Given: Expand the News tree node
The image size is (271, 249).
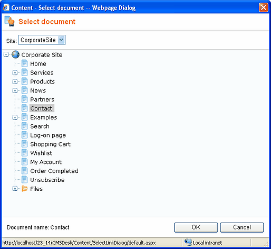Looking at the screenshot, I should [15, 90].
